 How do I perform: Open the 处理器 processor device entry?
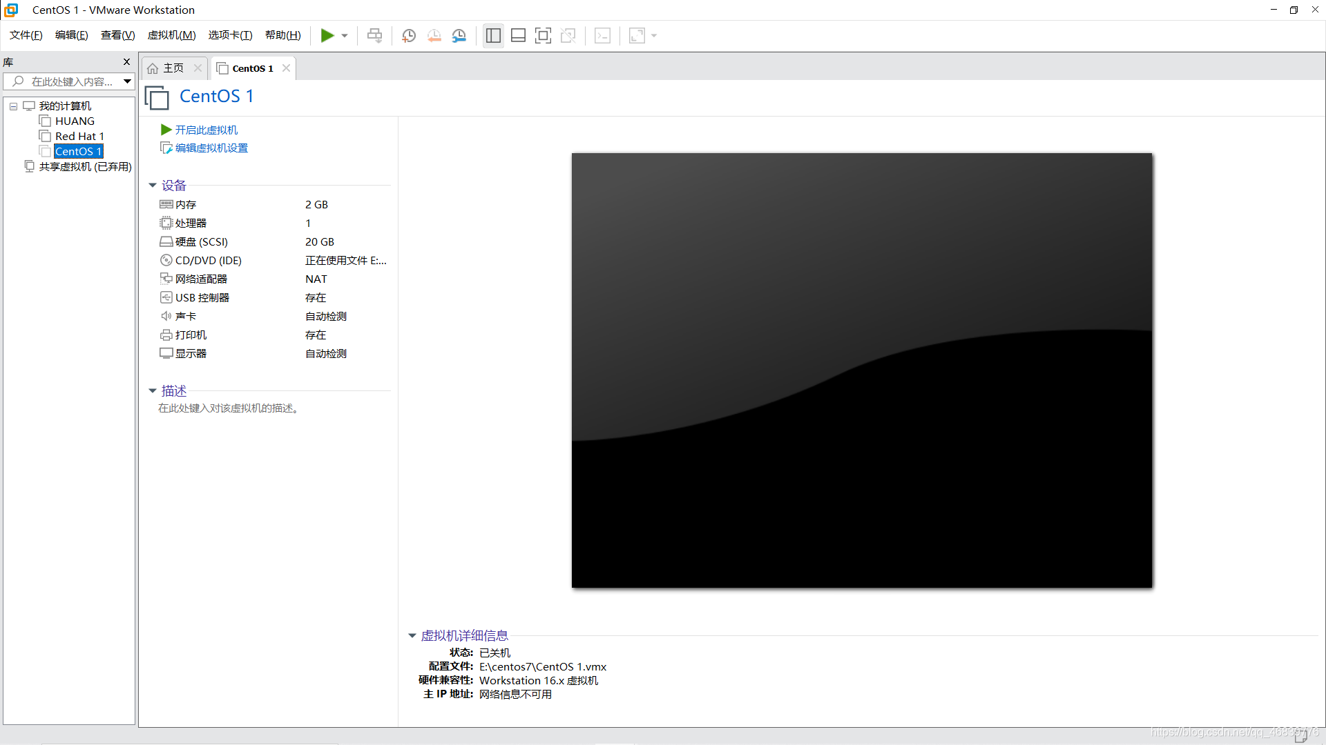click(183, 223)
